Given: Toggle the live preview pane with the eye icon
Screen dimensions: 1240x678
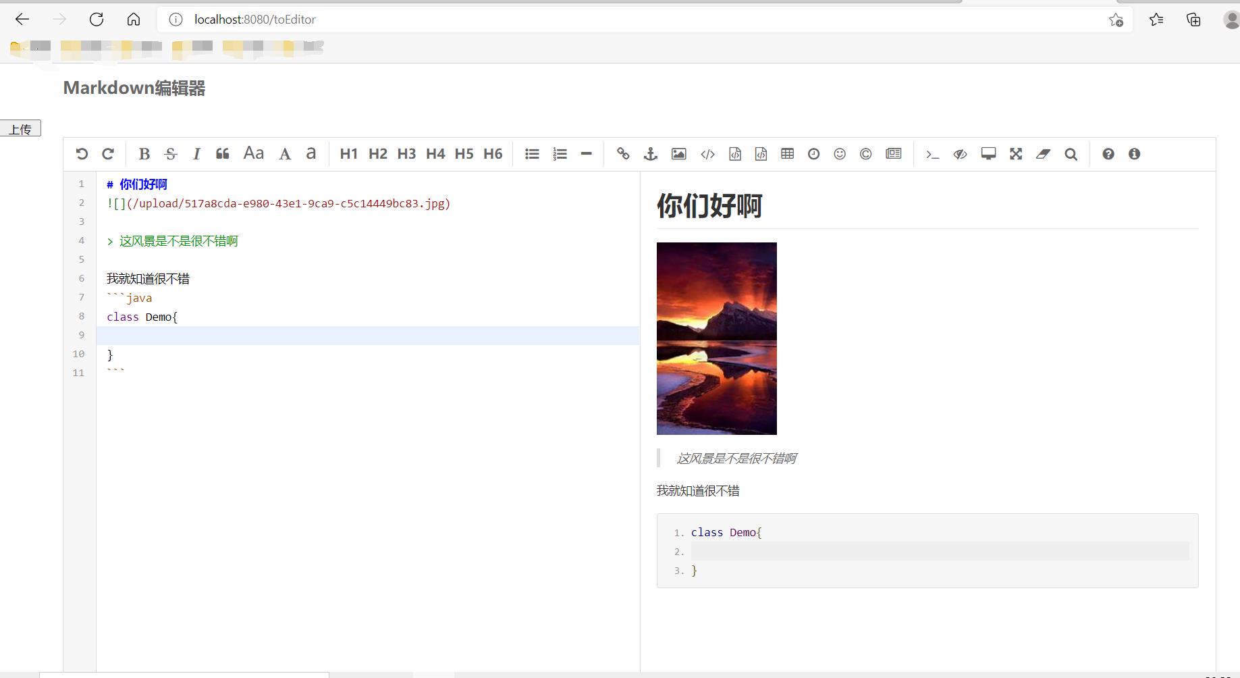Looking at the screenshot, I should (960, 154).
